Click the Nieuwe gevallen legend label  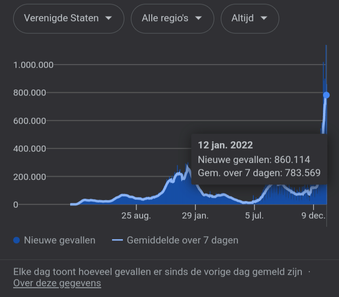[x=60, y=240]
